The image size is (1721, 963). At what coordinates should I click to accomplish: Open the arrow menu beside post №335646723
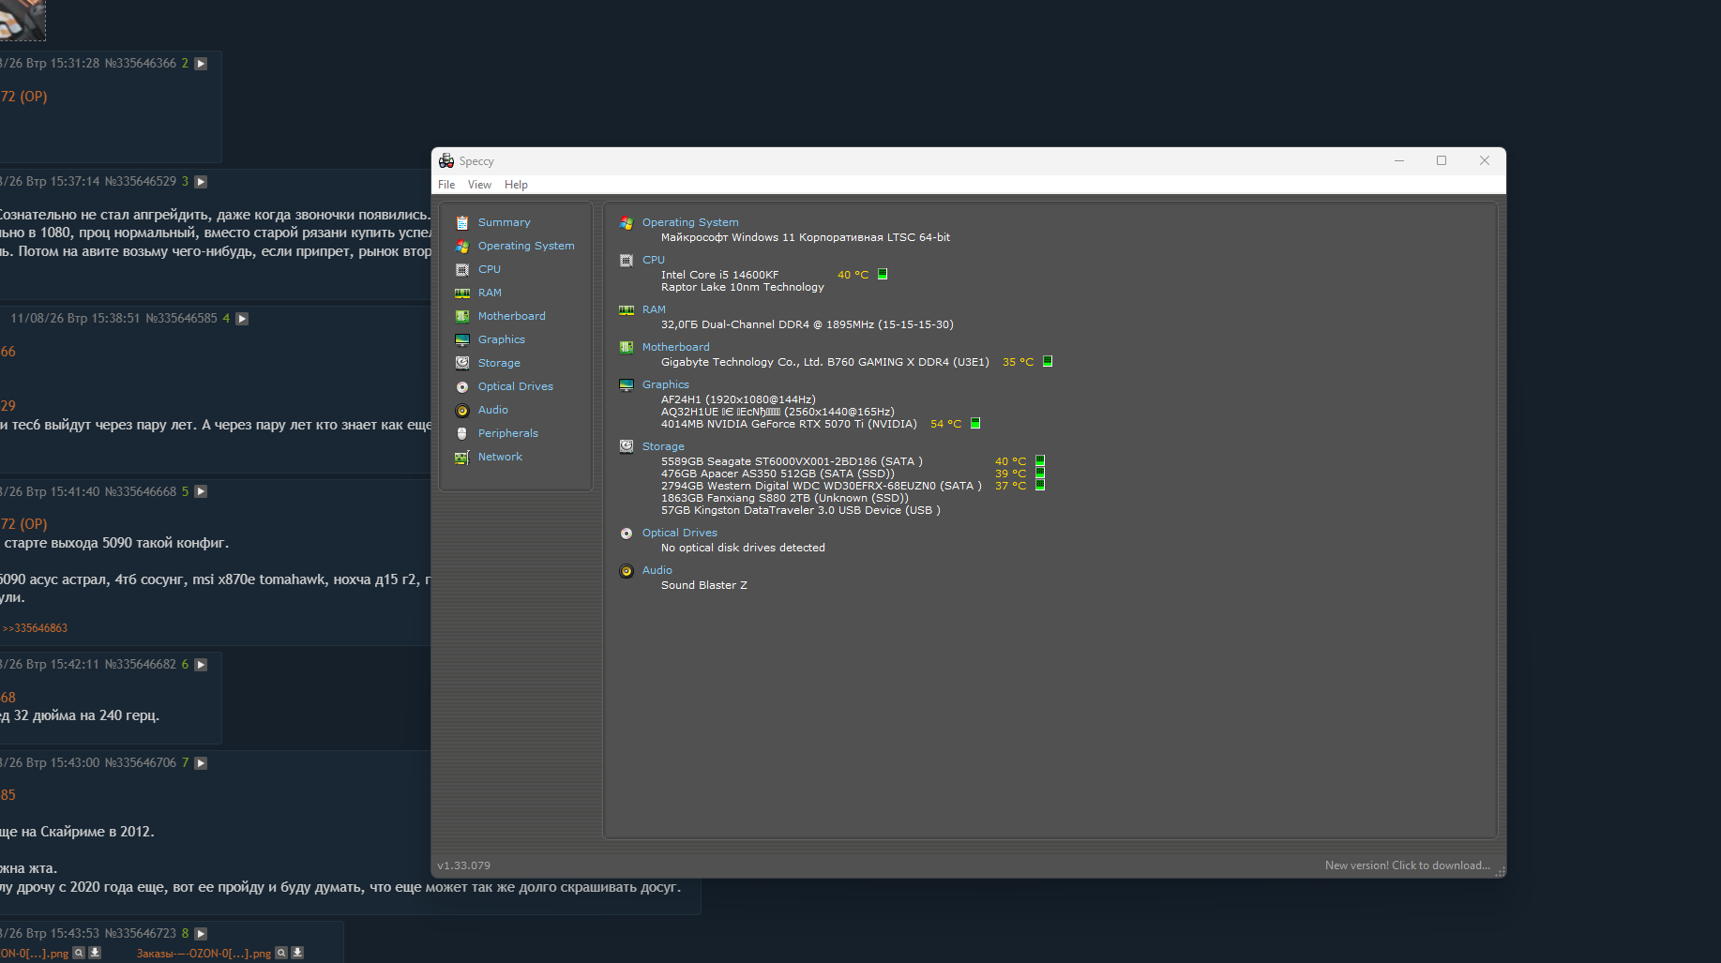coord(201,934)
